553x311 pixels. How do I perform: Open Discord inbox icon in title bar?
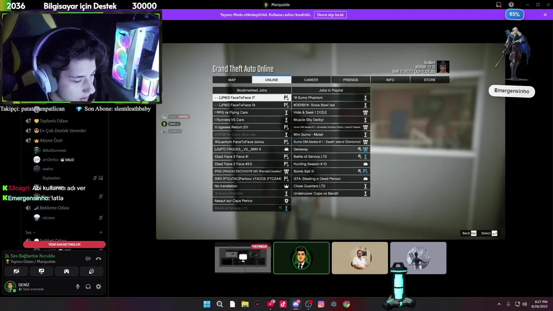pyautogui.click(x=499, y=5)
